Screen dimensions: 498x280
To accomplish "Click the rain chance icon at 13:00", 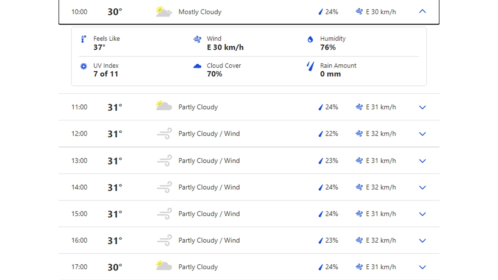I will [320, 161].
